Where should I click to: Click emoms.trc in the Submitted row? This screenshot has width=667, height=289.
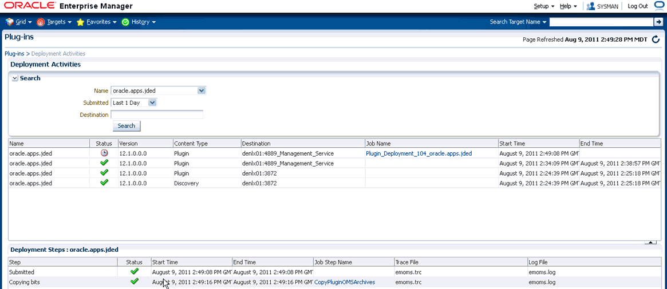click(408, 272)
